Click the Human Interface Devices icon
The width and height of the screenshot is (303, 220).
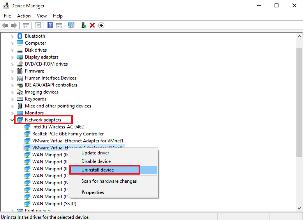click(20, 78)
